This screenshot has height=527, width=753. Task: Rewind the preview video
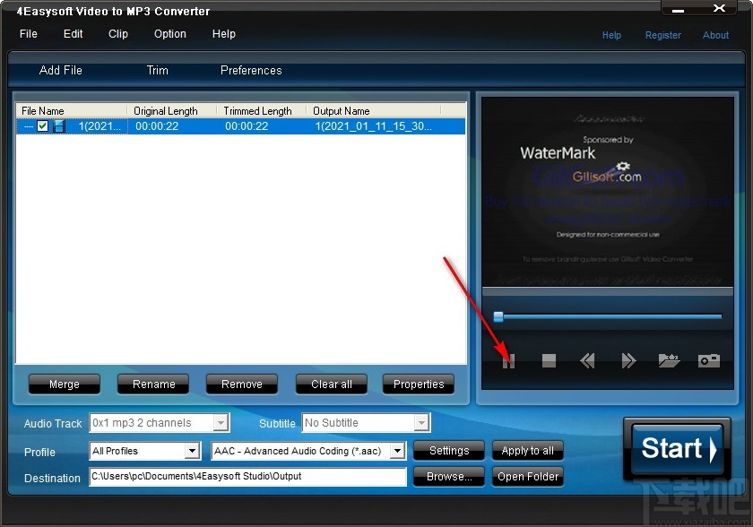pyautogui.click(x=588, y=360)
